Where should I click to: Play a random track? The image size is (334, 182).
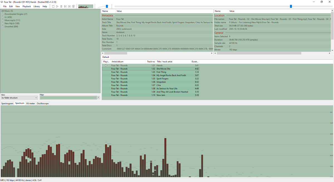coord(73,6)
